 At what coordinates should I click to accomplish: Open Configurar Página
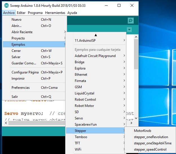34,72
